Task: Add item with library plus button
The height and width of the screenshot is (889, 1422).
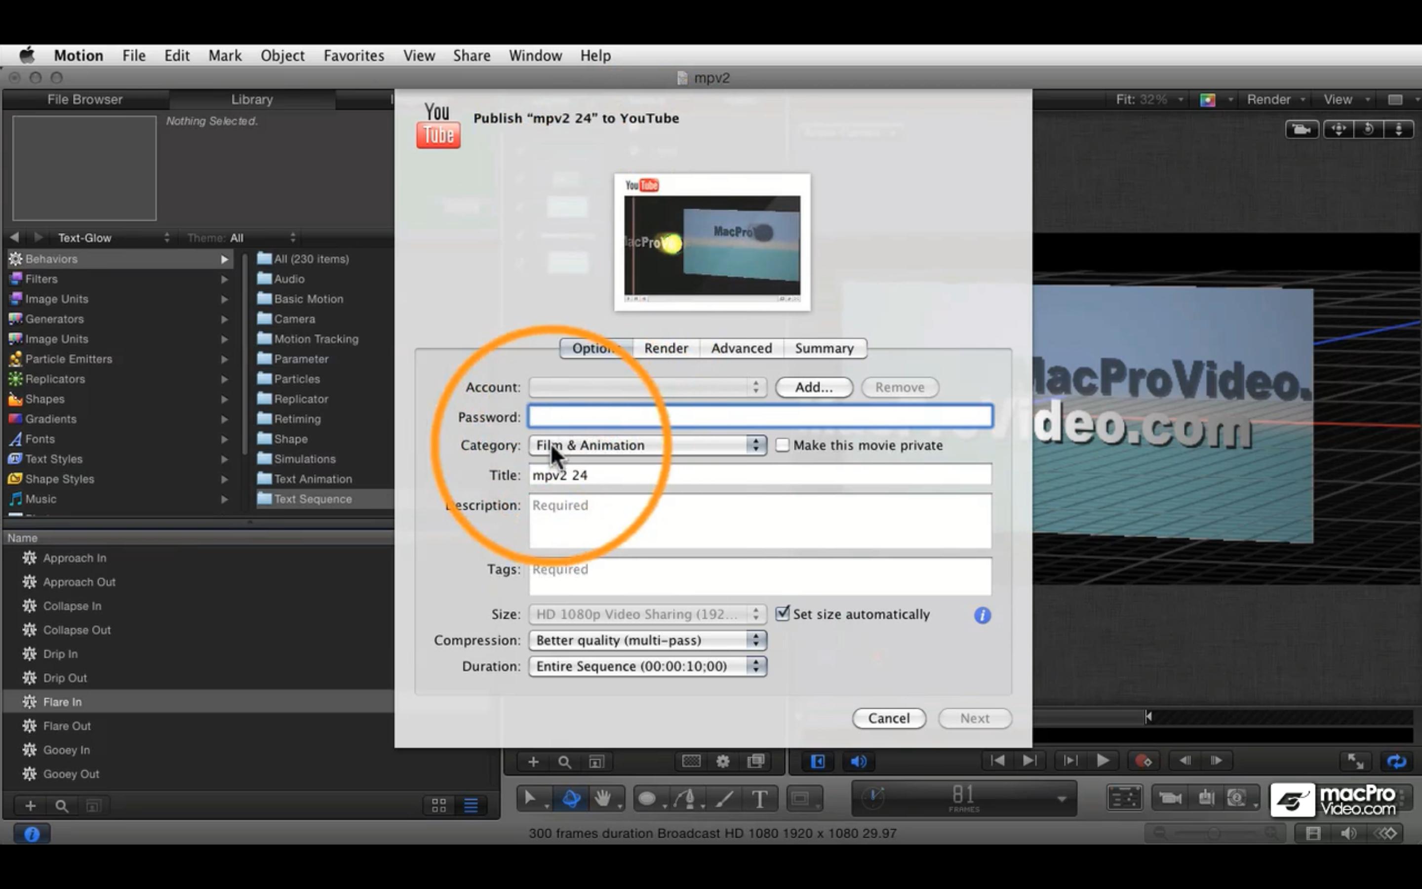Action: click(31, 806)
